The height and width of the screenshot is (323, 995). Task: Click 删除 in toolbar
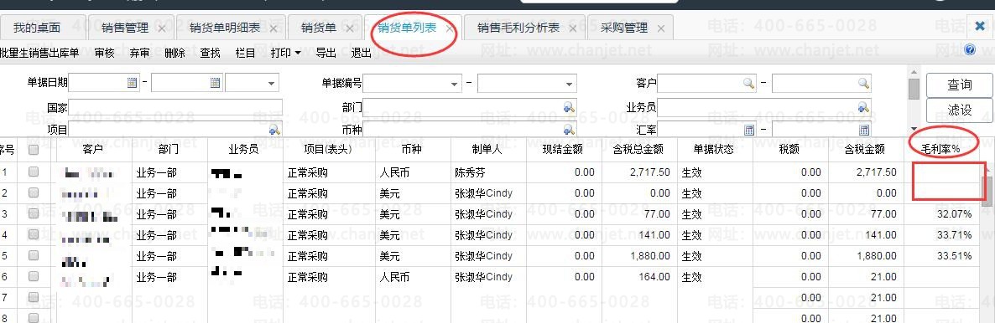coord(175,54)
